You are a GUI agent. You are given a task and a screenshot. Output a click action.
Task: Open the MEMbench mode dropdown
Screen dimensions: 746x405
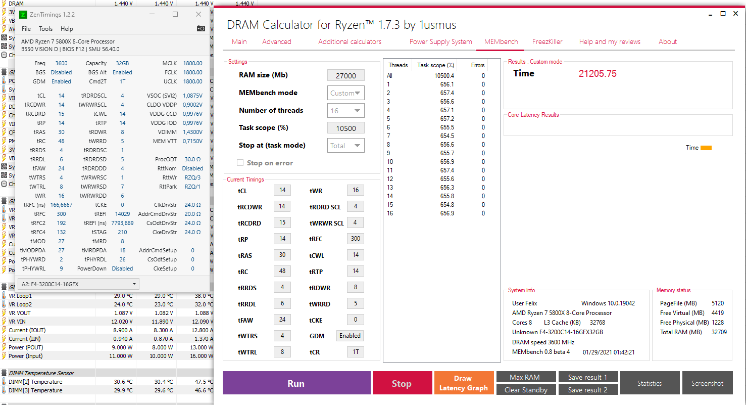pyautogui.click(x=346, y=93)
